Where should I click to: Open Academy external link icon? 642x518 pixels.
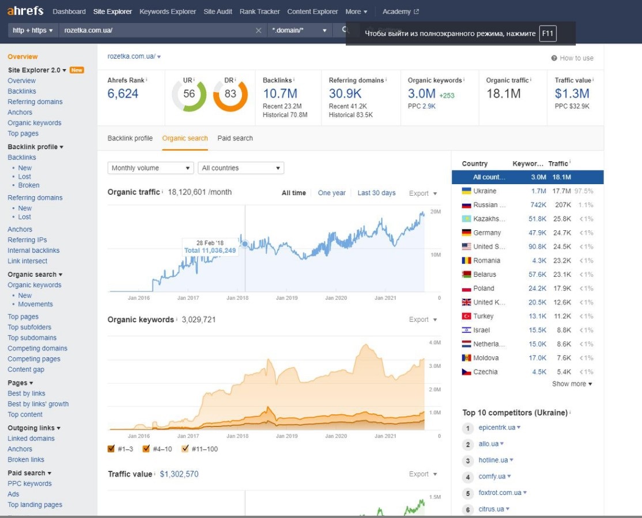tap(417, 12)
